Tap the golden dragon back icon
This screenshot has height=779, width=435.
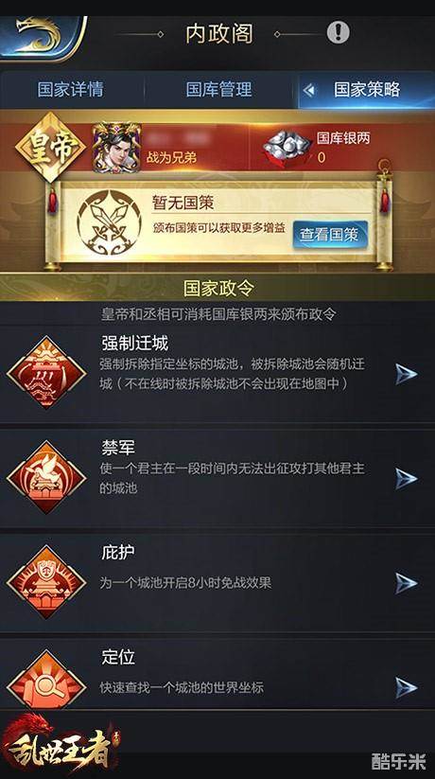pyautogui.click(x=43, y=37)
